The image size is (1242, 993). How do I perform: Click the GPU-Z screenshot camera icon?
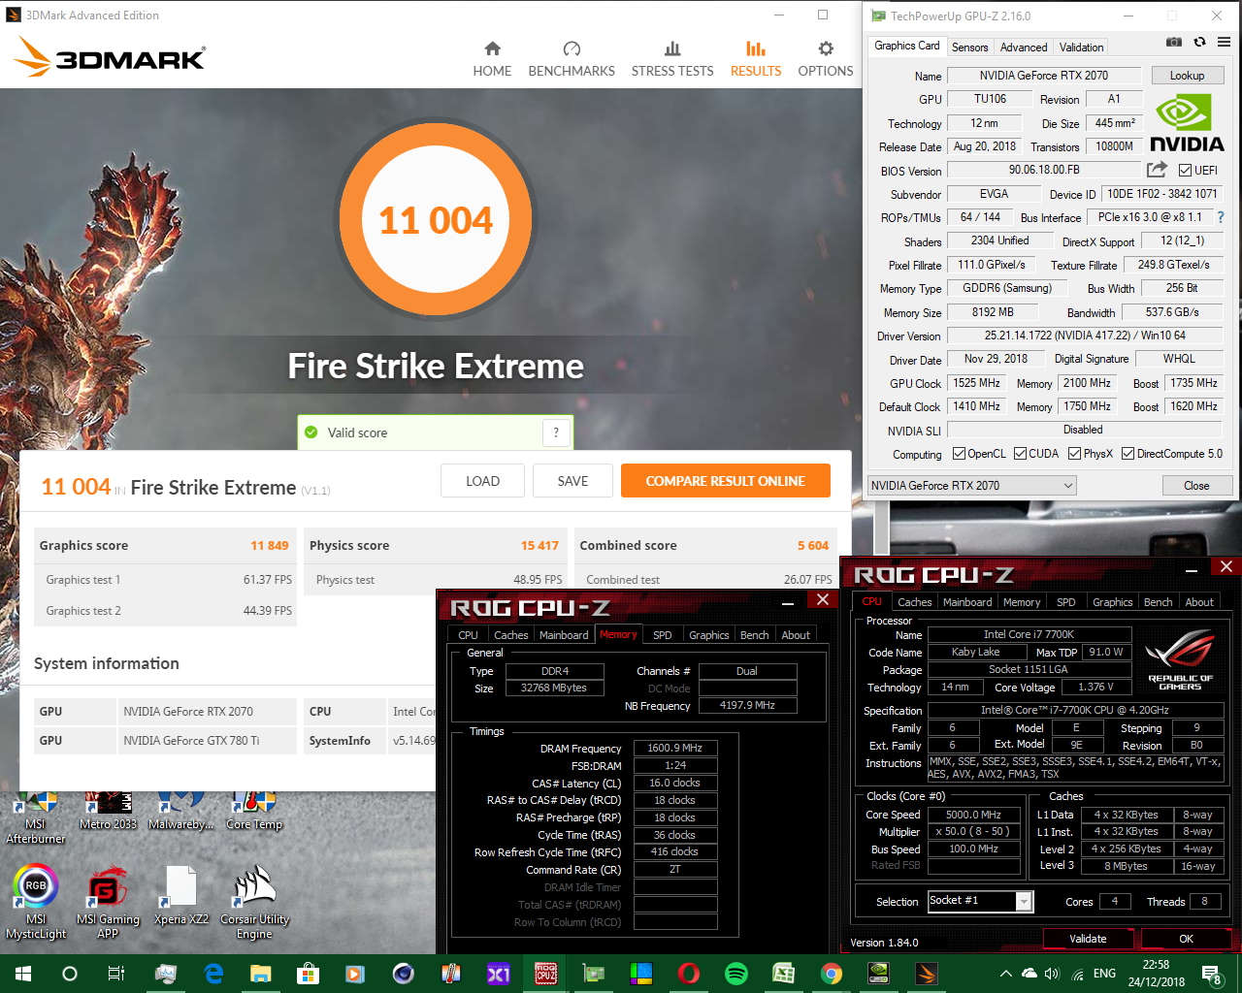coord(1174,43)
